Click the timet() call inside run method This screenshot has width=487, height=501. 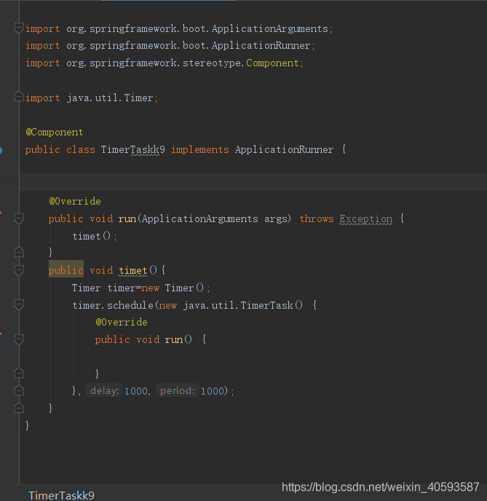(x=91, y=236)
